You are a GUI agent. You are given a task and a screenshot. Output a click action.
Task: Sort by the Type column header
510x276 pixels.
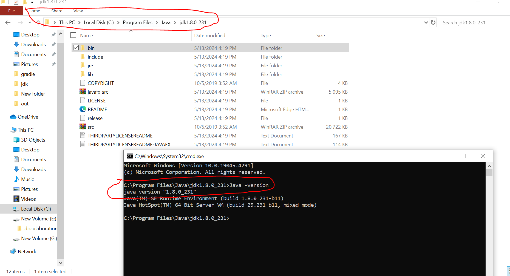click(x=266, y=35)
